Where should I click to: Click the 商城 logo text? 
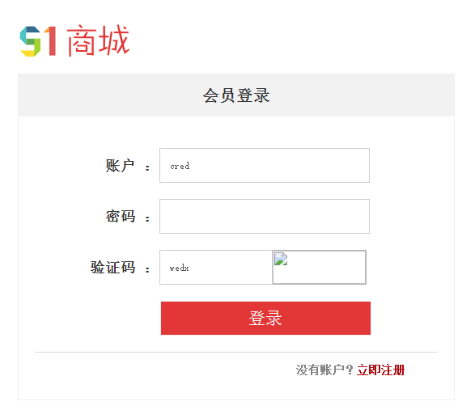tap(98, 40)
